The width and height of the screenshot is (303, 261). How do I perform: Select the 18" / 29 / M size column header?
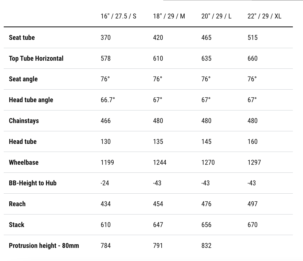(169, 16)
